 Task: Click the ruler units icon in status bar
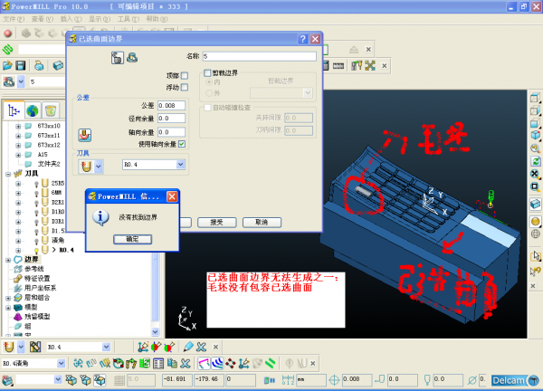[288, 380]
